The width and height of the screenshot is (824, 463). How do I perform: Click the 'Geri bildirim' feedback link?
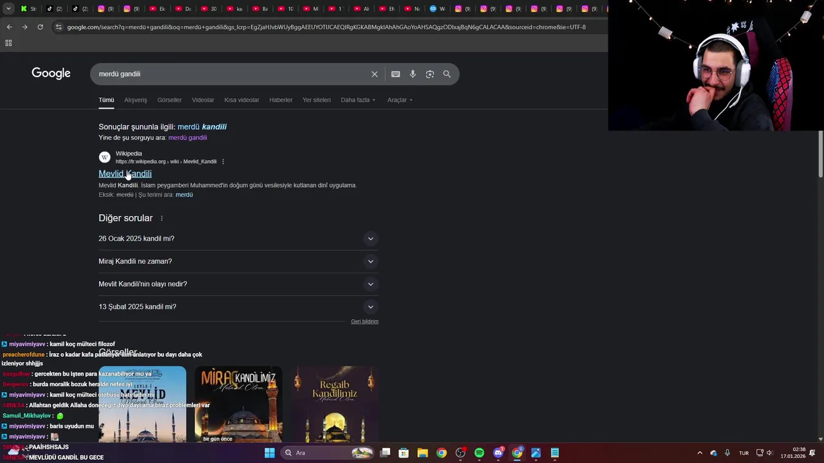coord(364,322)
